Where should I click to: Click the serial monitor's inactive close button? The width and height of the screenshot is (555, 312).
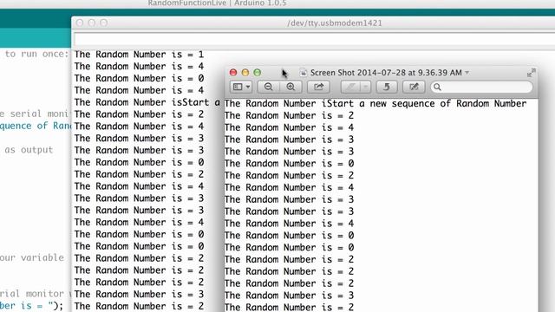80,23
